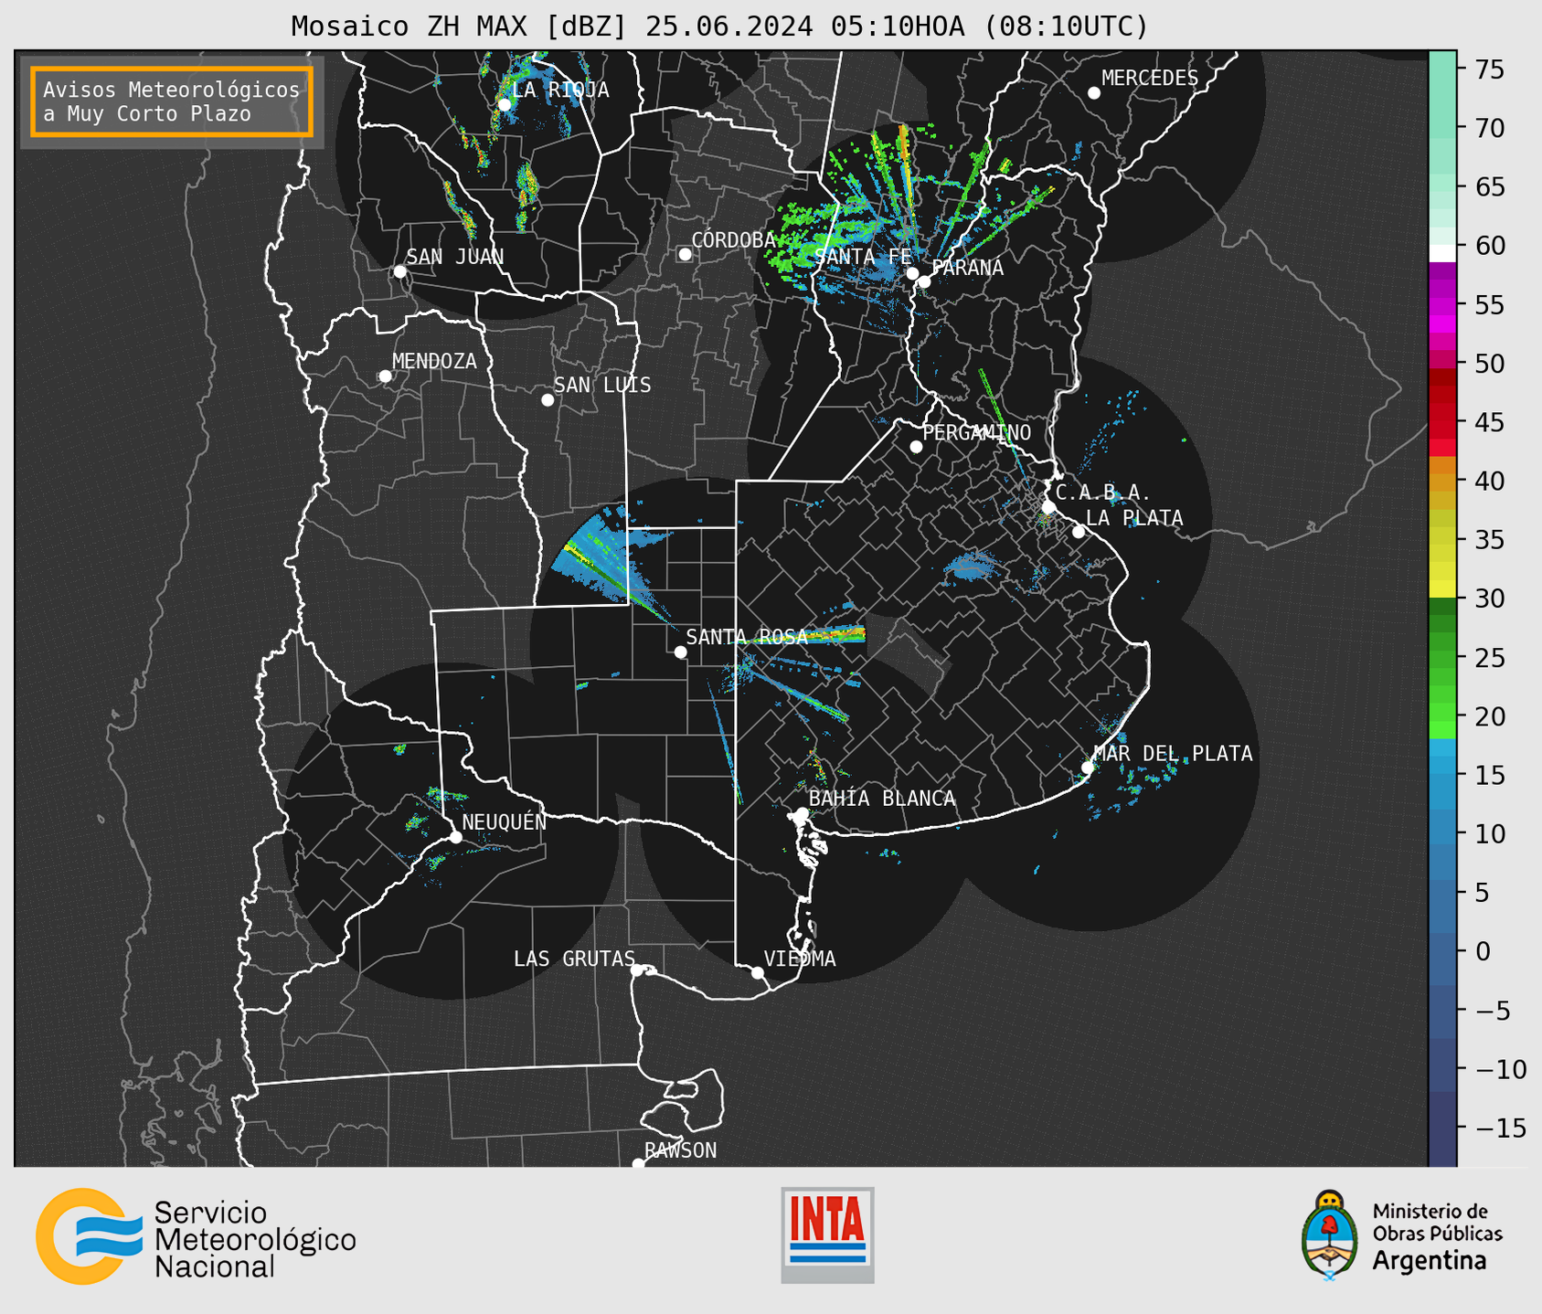Click the Servicio Meteorológico Nacional logo

click(x=196, y=1236)
